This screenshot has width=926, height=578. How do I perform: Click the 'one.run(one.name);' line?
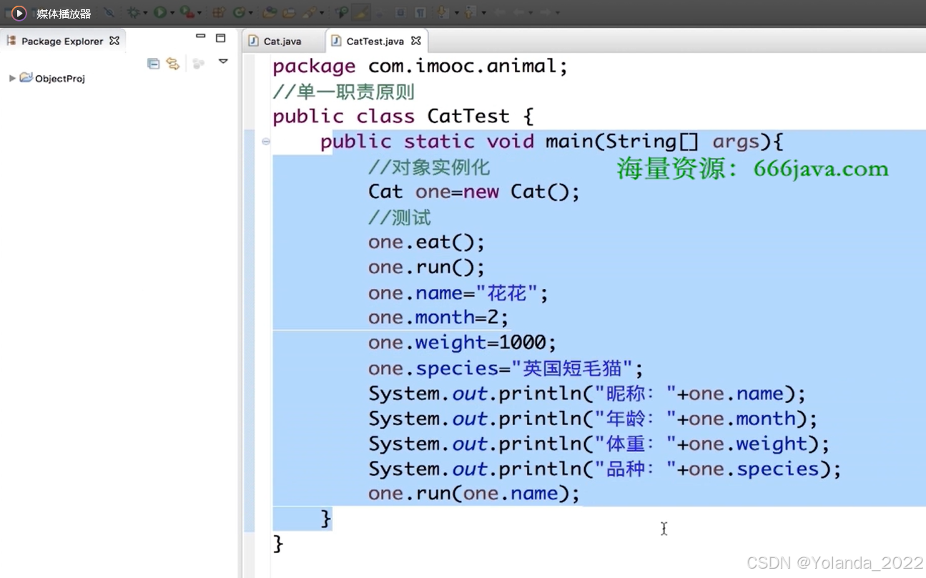coord(474,494)
